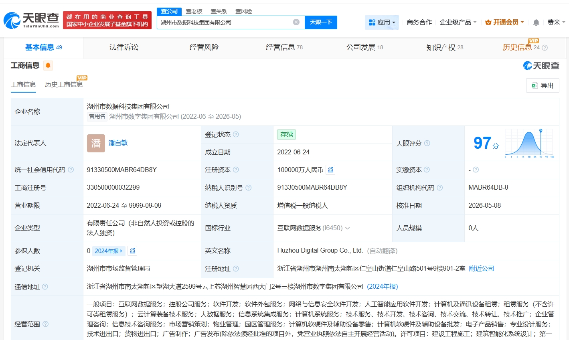
Task: Click the 潘 avatar of the legal representative
Action: (x=96, y=143)
